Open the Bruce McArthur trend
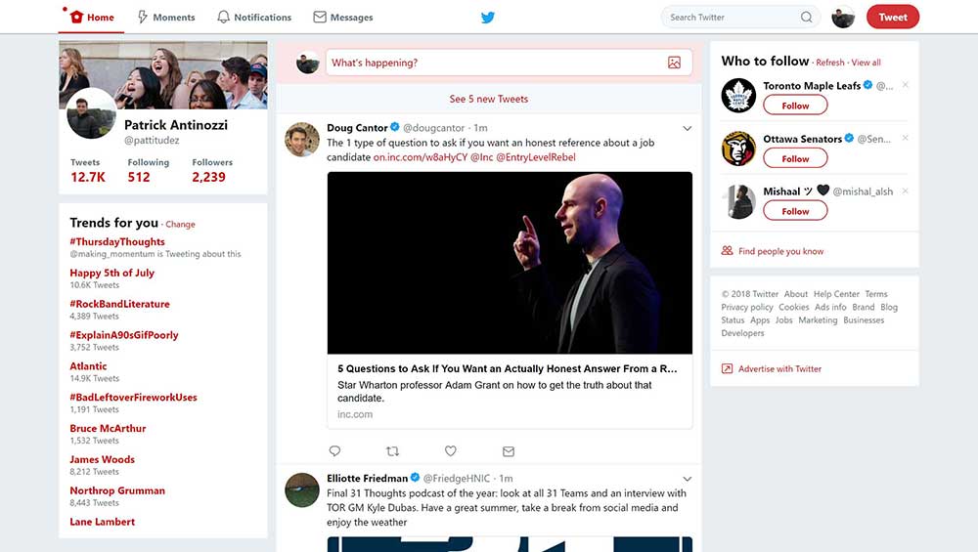Viewport: 978px width, 552px height. click(108, 429)
